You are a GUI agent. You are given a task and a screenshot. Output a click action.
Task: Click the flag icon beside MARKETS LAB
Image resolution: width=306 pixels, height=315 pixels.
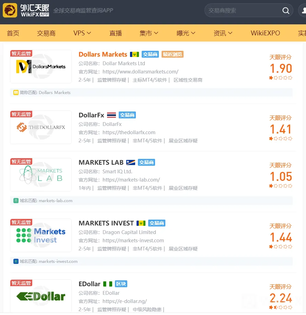(x=130, y=162)
